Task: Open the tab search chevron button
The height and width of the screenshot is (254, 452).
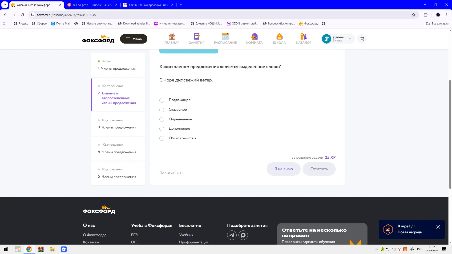Action: 5,5
